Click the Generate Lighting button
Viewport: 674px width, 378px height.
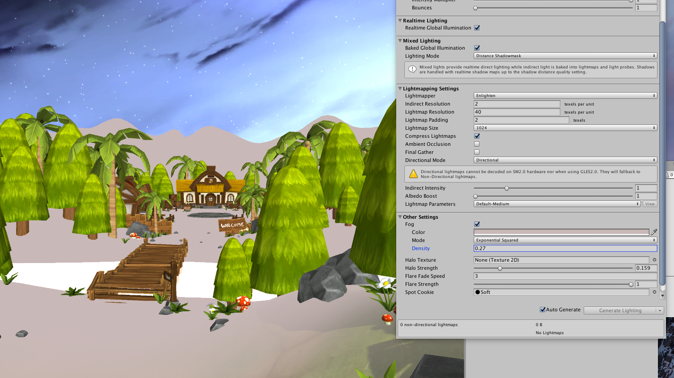(x=620, y=310)
